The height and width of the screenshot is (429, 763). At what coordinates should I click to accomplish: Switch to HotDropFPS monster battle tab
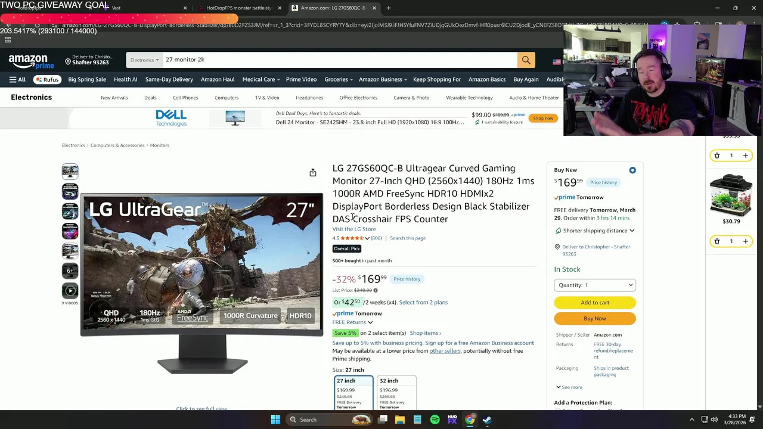click(238, 8)
